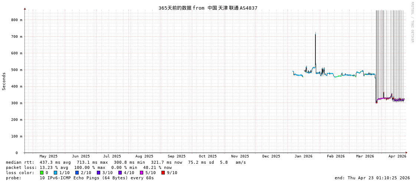
Task: Click the green 0 loss color swatch
Action: click(x=42, y=173)
